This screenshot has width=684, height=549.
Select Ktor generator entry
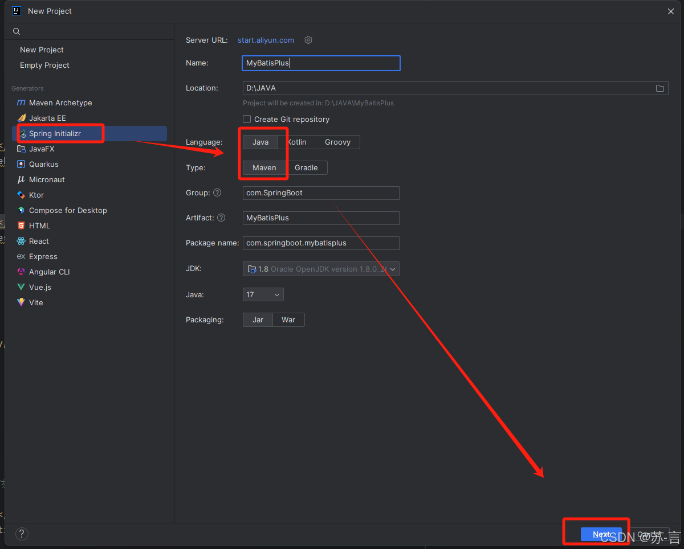click(36, 195)
